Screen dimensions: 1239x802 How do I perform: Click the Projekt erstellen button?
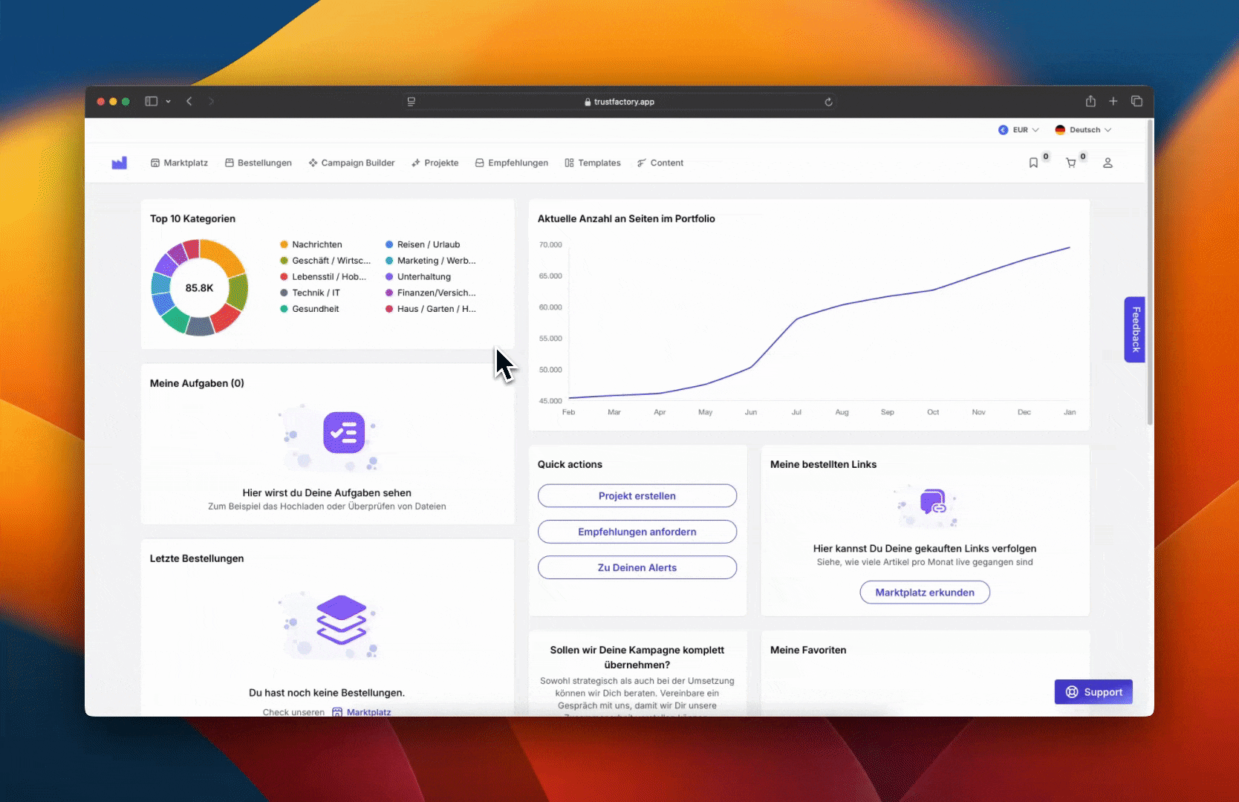click(637, 496)
